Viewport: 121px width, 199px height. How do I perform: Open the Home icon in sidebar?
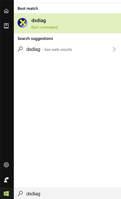click(x=6, y=11)
